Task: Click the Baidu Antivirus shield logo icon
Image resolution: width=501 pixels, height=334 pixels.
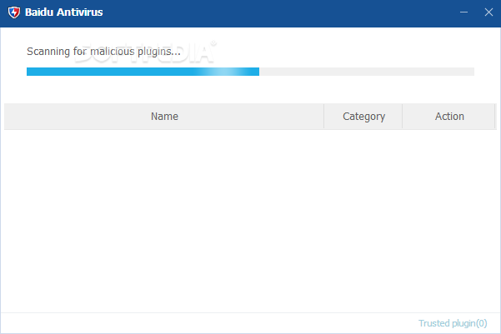Action: click(x=13, y=12)
